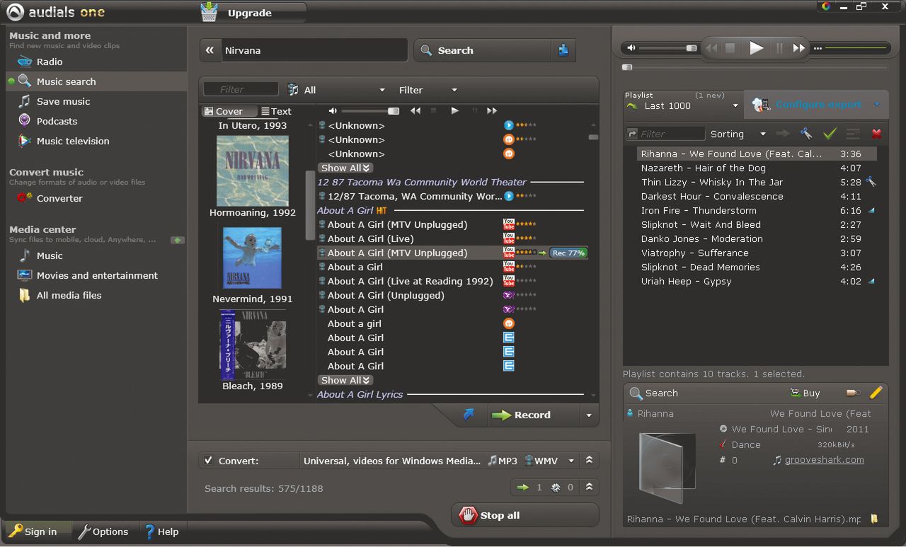Open the dropdown arrow next to Record
Image resolution: width=906 pixels, height=547 pixels.
pyautogui.click(x=588, y=415)
